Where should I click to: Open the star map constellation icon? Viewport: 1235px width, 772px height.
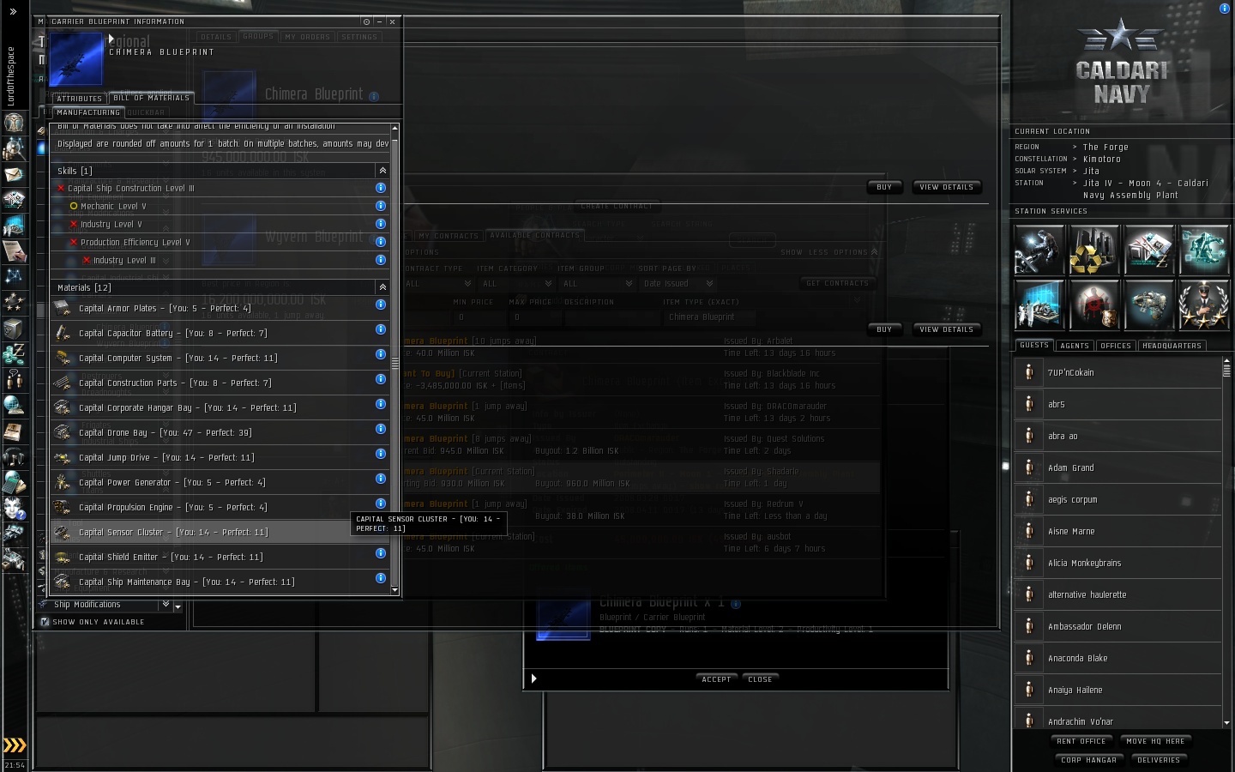point(14,276)
